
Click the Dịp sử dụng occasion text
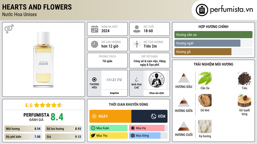tap(150, 63)
